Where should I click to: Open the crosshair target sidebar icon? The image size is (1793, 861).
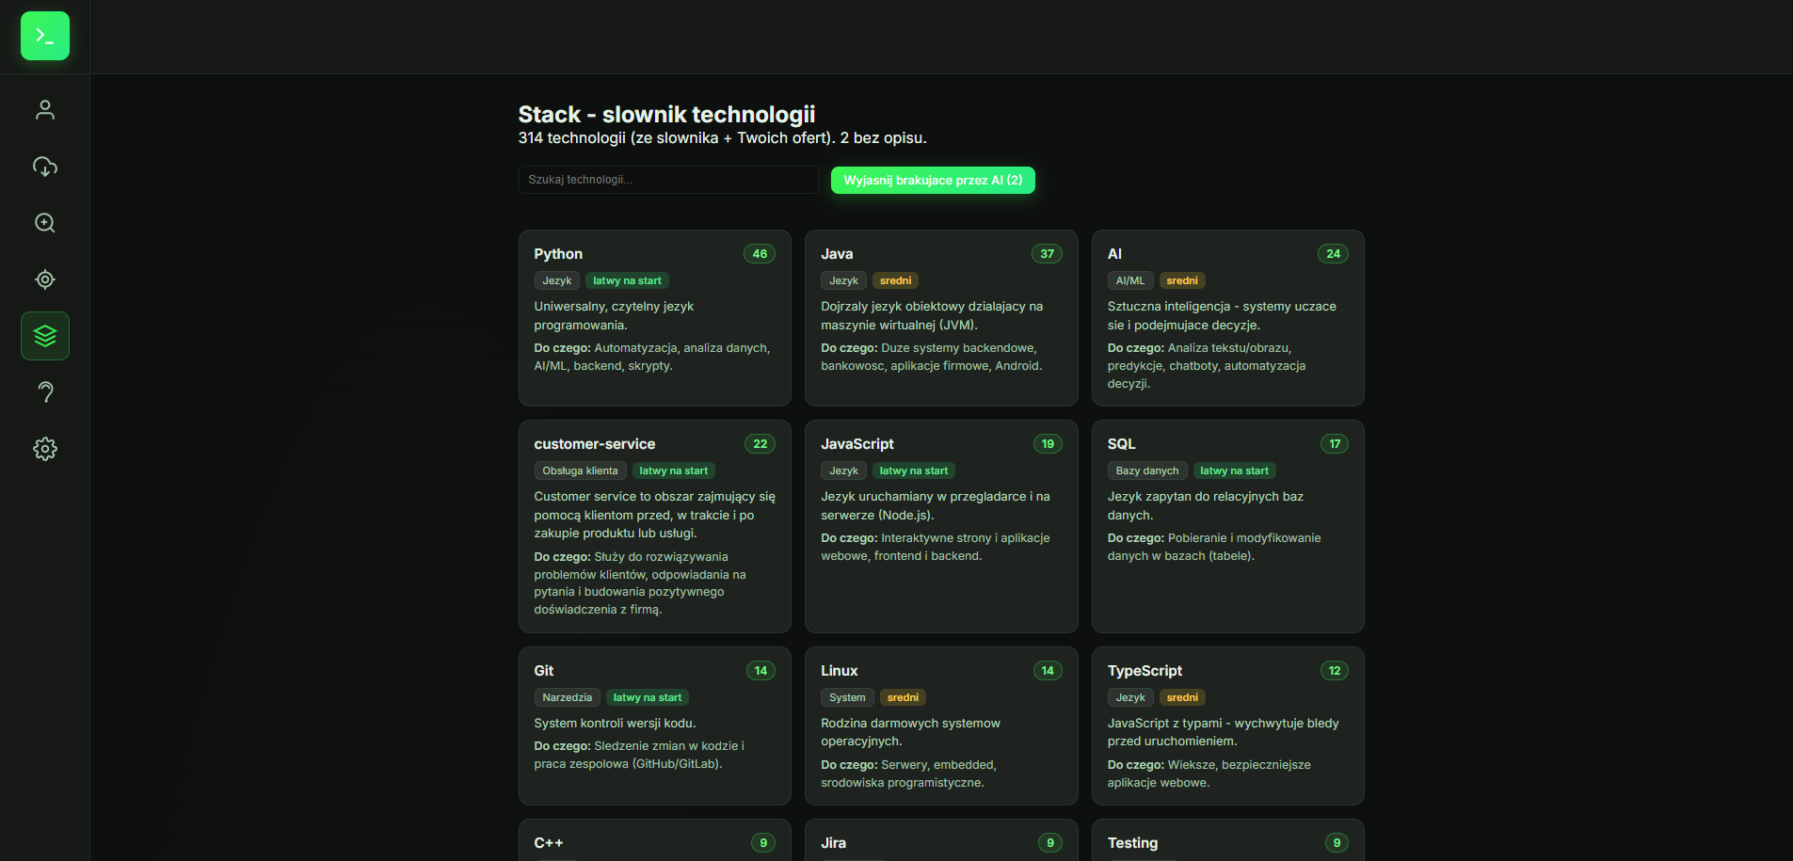pyautogui.click(x=45, y=279)
